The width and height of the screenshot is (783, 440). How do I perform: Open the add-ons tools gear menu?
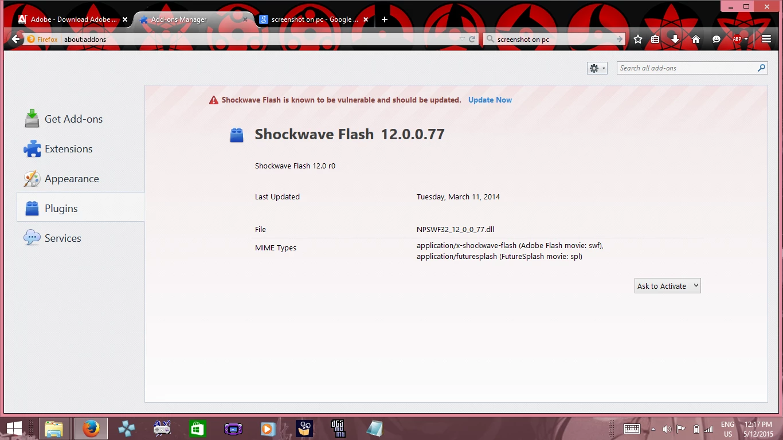pyautogui.click(x=597, y=68)
